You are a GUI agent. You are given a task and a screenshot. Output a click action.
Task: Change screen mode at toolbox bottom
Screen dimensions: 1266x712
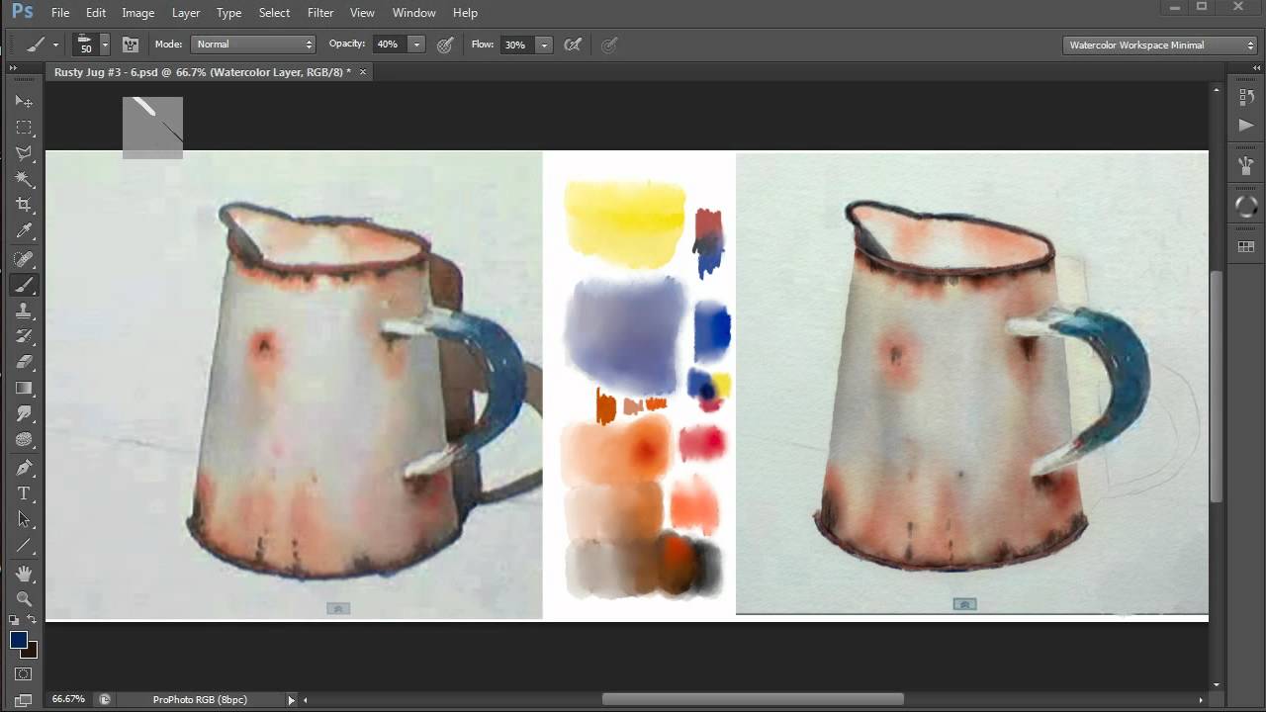click(x=24, y=699)
